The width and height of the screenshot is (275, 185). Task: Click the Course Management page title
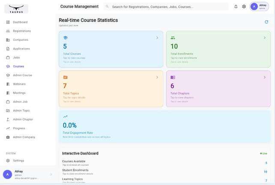click(79, 6)
